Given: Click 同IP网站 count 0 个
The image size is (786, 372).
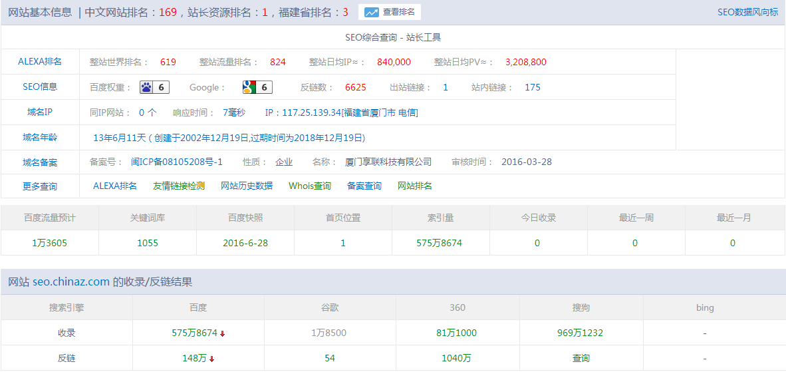Looking at the screenshot, I should tap(148, 113).
